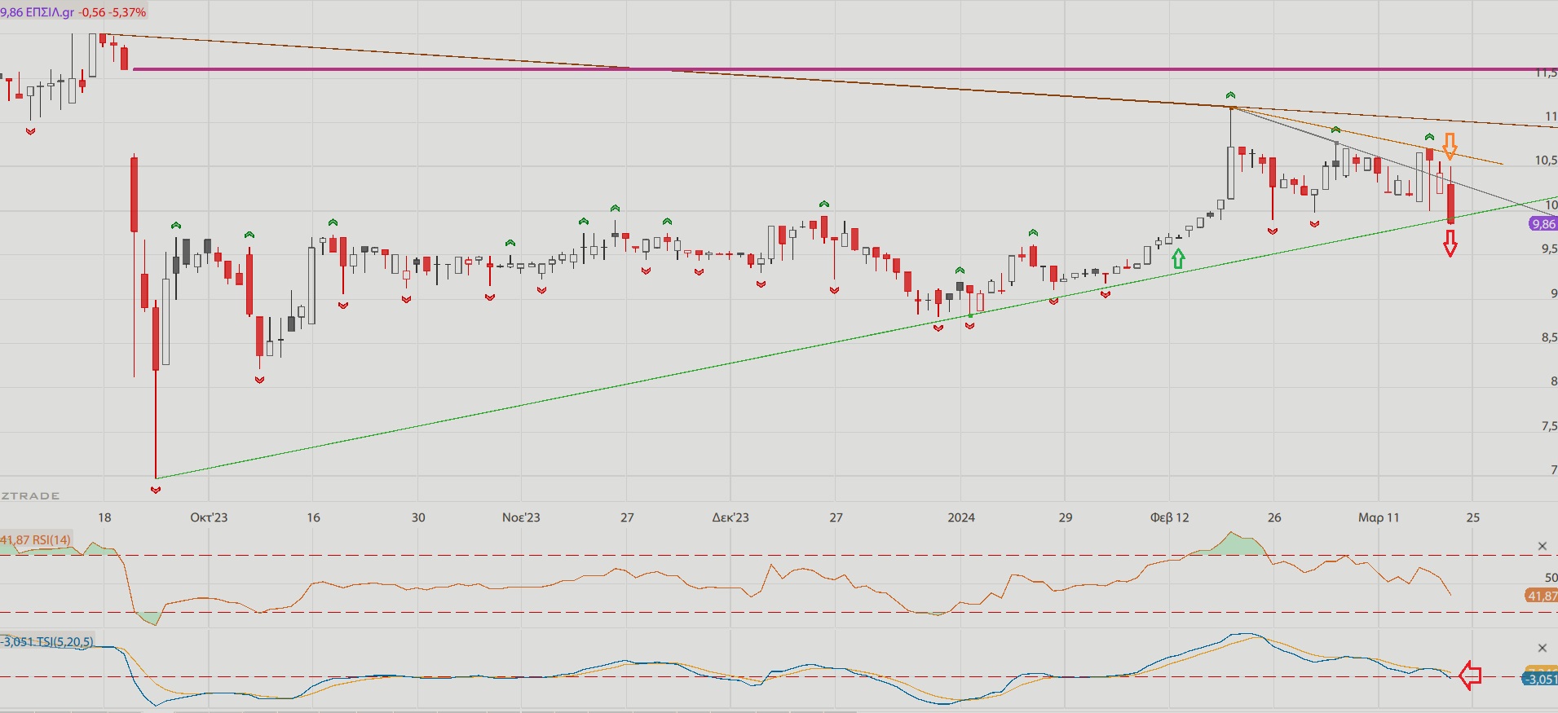This screenshot has height=713, width=1558.
Task: Click the ΕΠΣΙΛ.gr symbol label
Action: click(50, 12)
